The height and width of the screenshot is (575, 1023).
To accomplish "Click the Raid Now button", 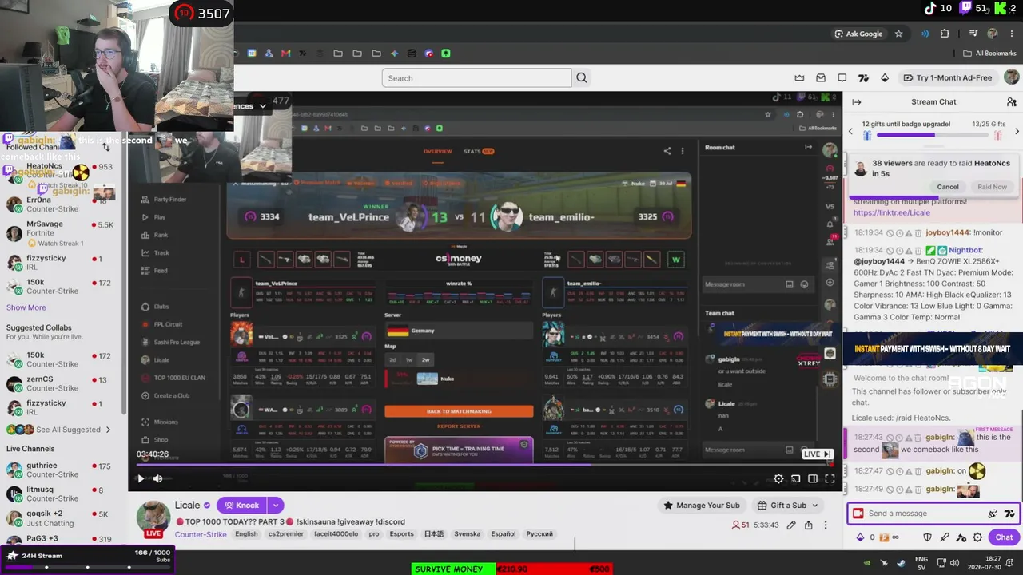I will pos(992,187).
